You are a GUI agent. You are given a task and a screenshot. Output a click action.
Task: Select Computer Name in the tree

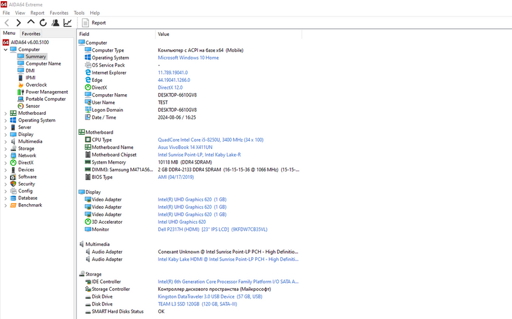tap(43, 64)
